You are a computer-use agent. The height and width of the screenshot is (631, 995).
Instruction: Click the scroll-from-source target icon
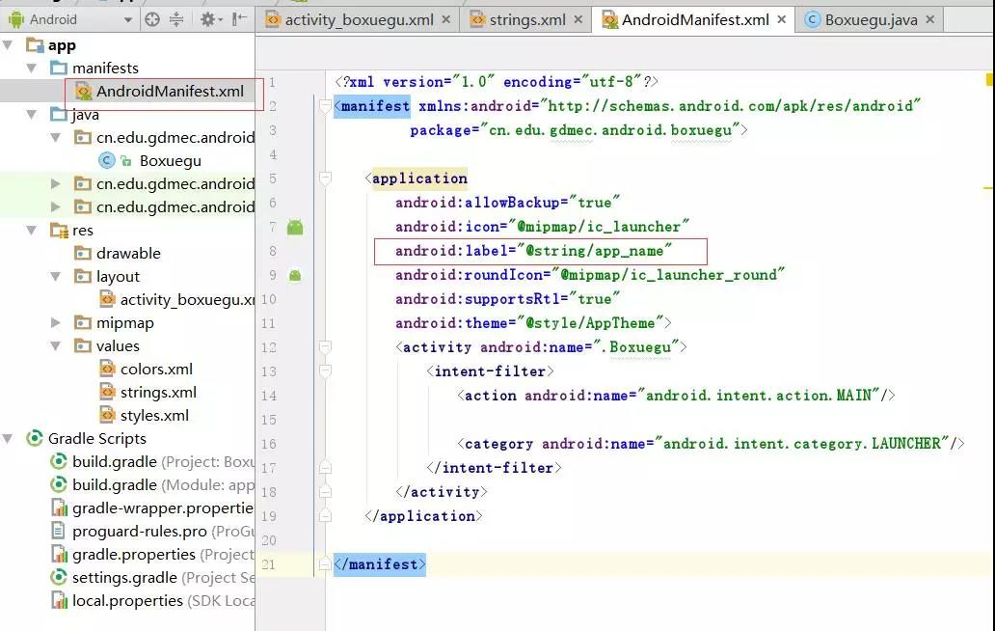[x=152, y=19]
